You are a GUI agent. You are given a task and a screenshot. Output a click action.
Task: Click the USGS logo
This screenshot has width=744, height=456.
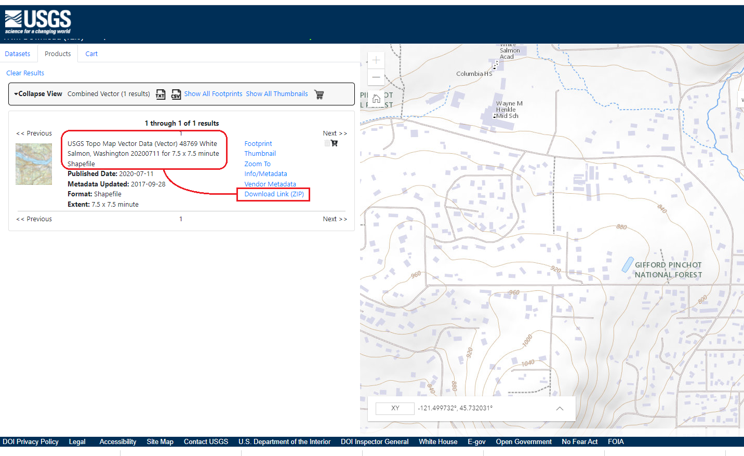(37, 21)
